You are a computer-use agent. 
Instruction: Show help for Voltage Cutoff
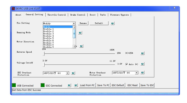142,64
